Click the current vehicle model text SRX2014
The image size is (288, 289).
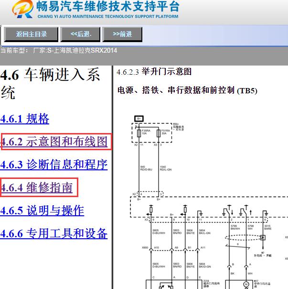click(104, 51)
